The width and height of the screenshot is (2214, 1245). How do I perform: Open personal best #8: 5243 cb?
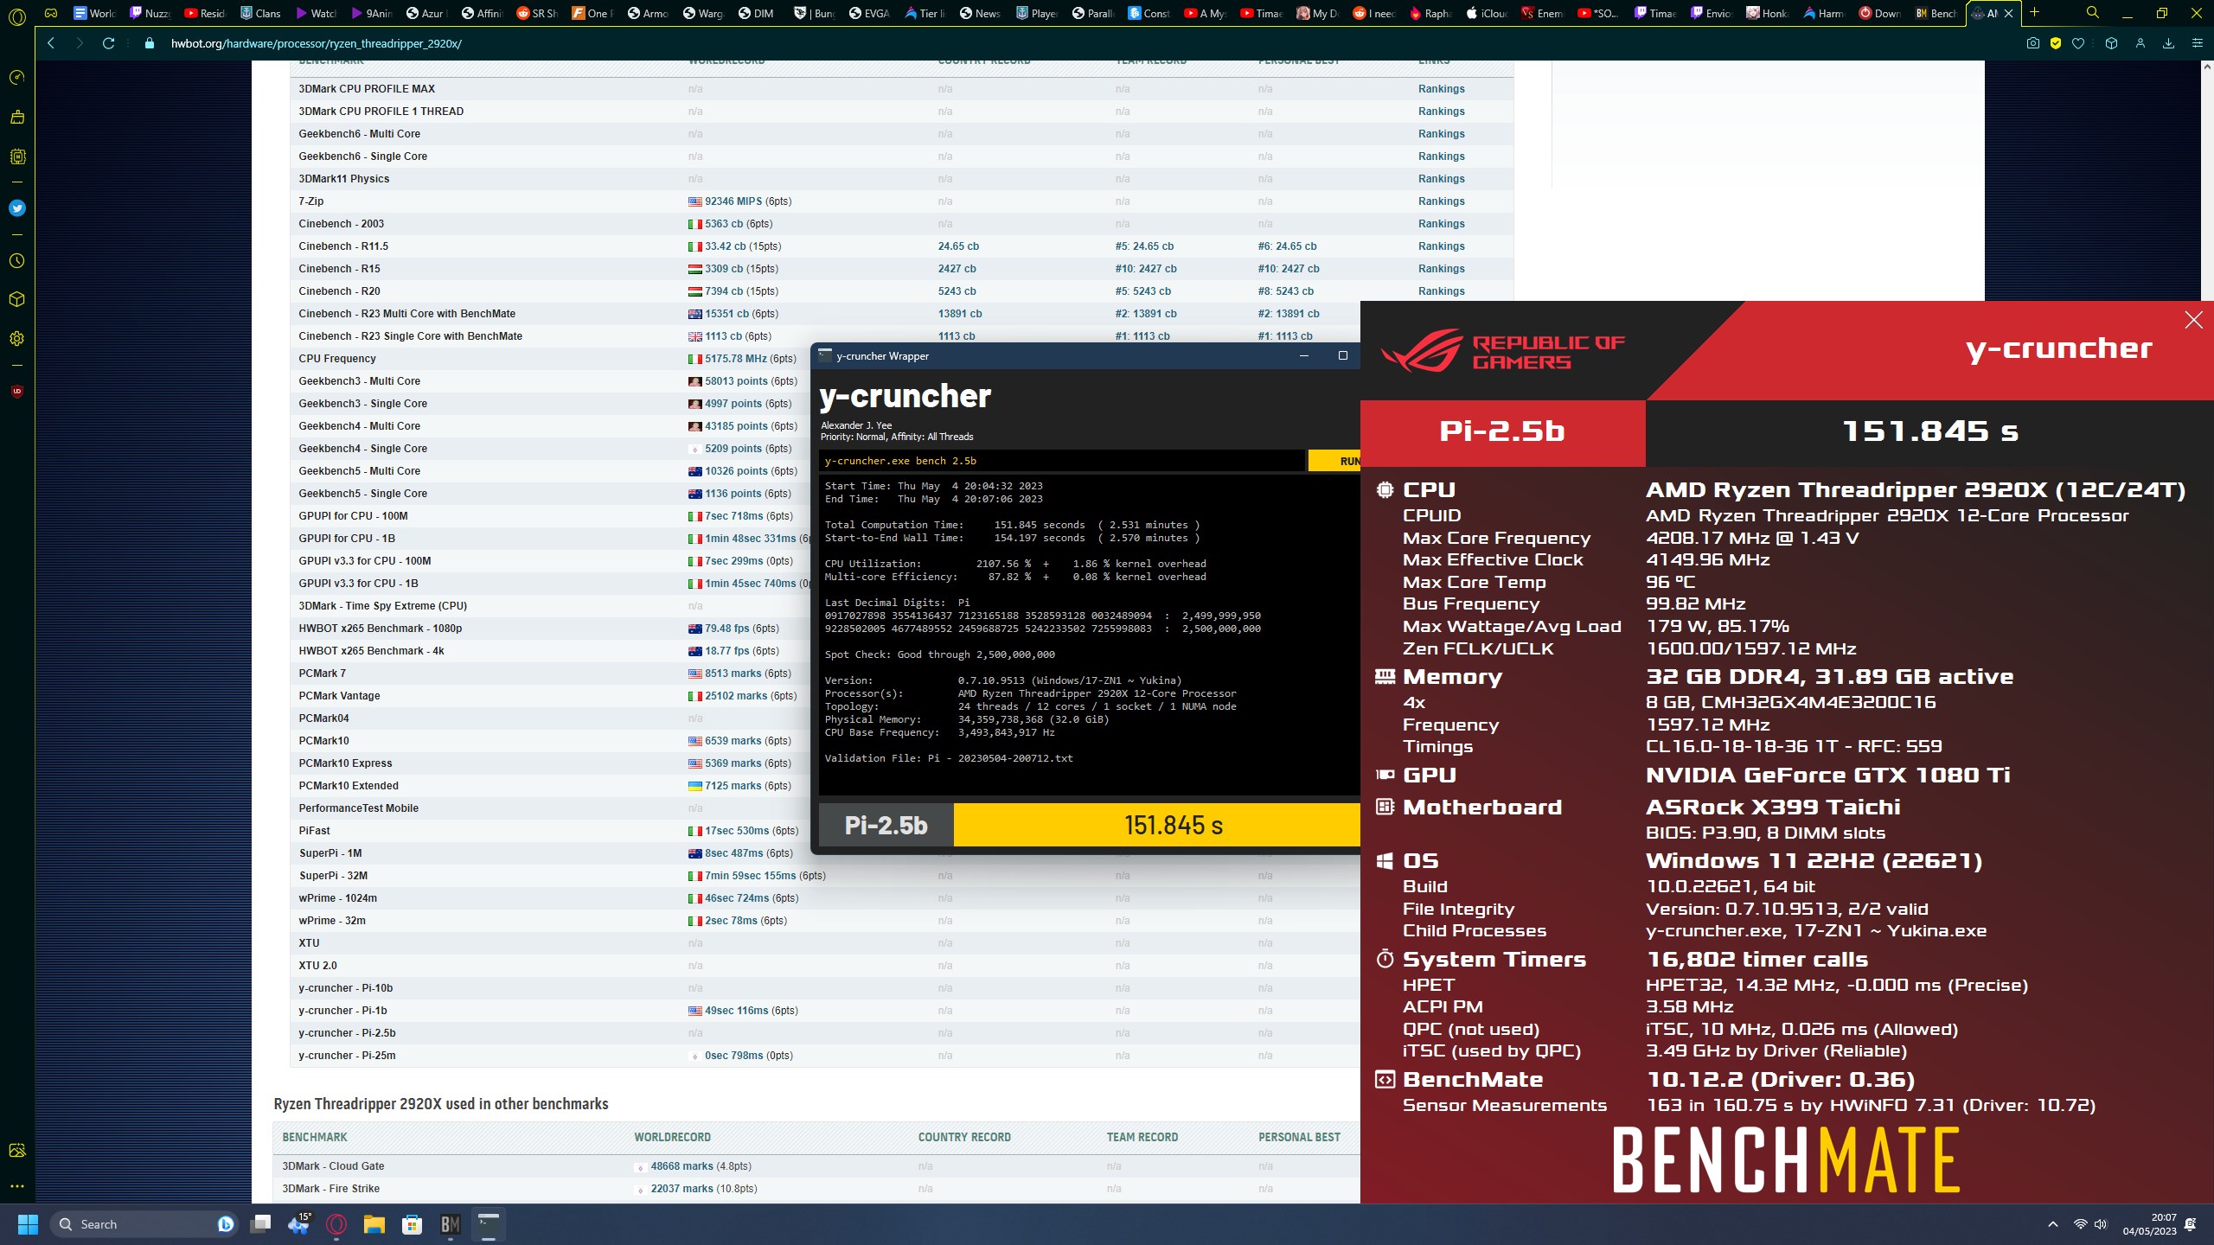tap(1285, 291)
